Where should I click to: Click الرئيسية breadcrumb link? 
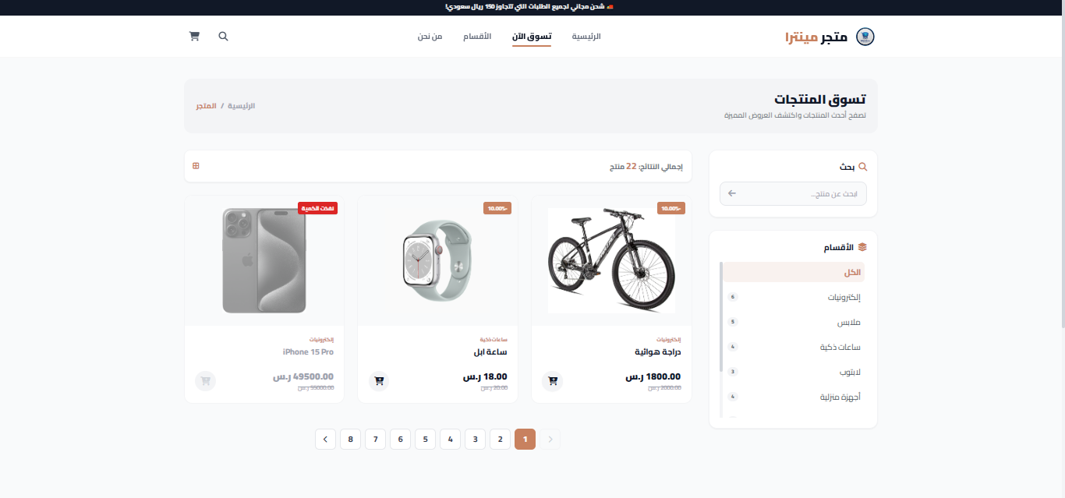(x=242, y=105)
